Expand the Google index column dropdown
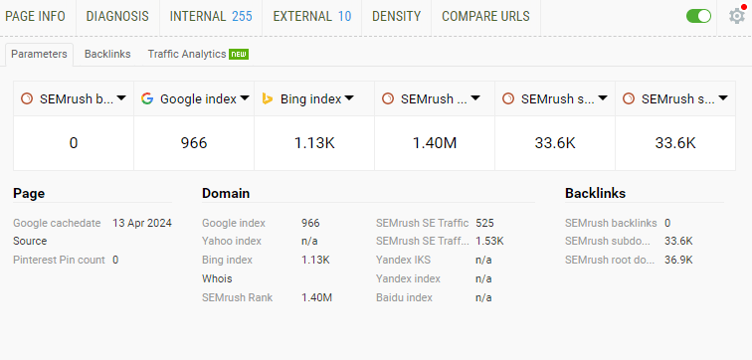The height and width of the screenshot is (360, 752). [245, 98]
